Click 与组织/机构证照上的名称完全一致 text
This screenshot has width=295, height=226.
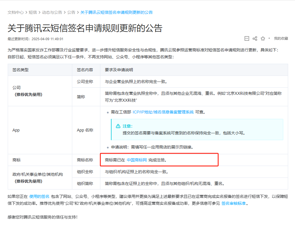[136, 172]
